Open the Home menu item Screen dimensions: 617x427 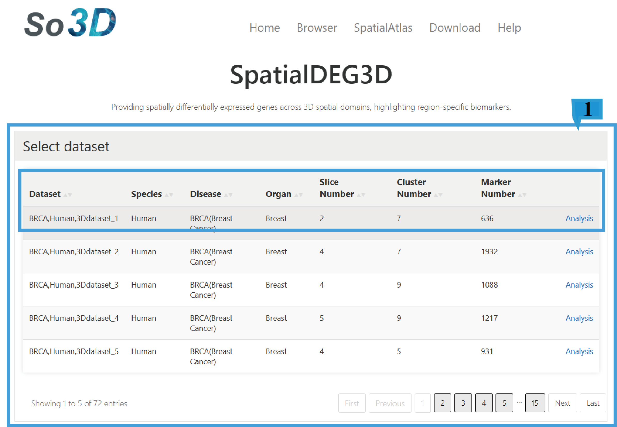pyautogui.click(x=264, y=28)
